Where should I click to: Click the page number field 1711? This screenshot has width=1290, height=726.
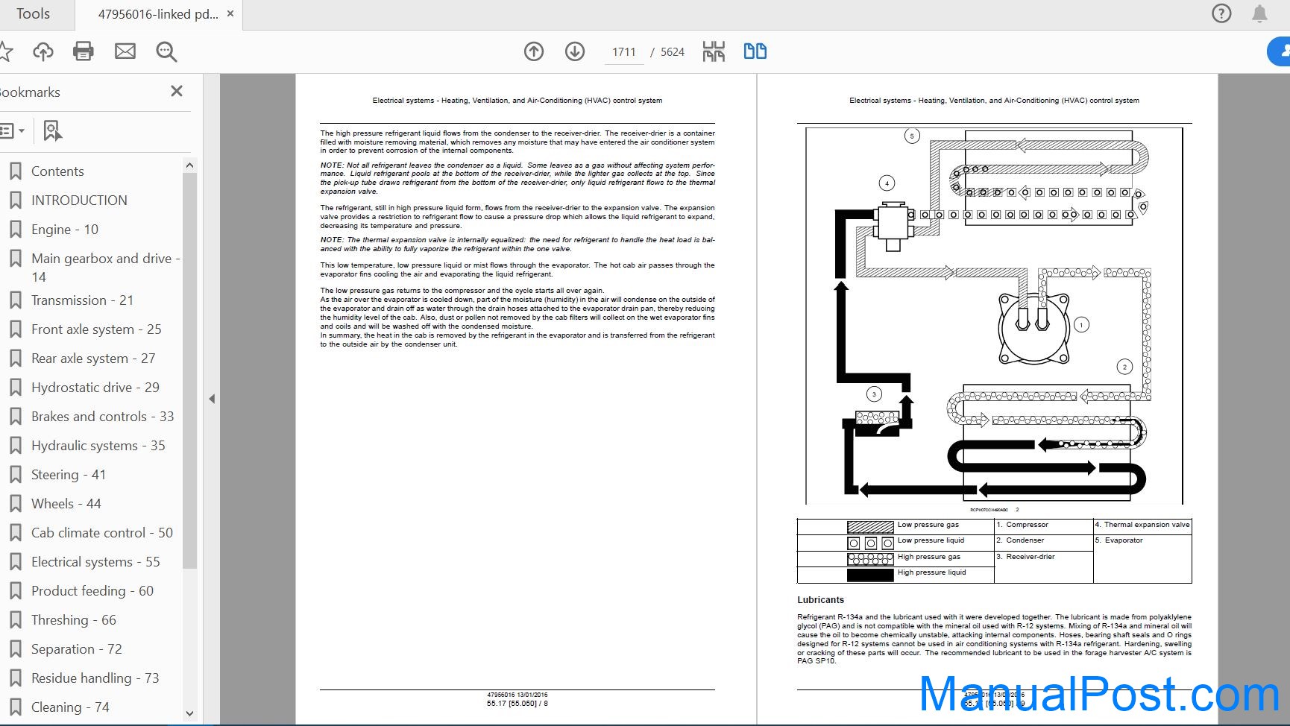click(x=624, y=52)
